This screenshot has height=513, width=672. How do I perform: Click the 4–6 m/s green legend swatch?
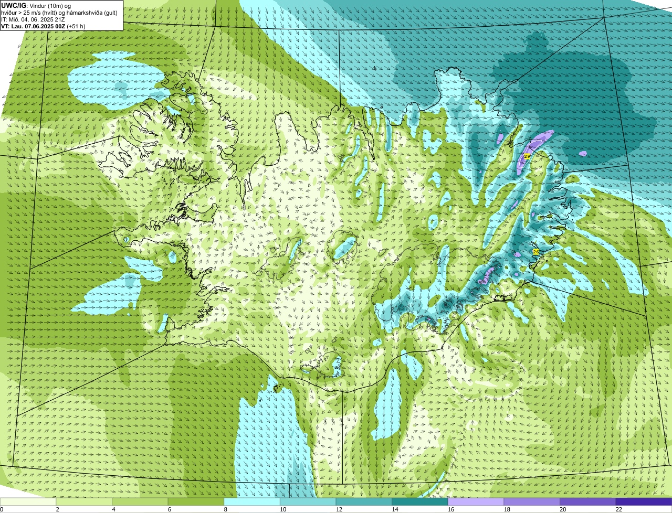pos(140,501)
